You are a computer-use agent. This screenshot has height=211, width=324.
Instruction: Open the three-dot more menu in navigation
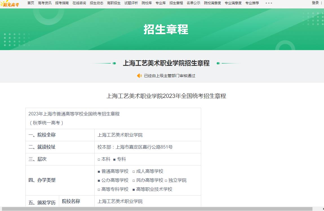[268, 3]
